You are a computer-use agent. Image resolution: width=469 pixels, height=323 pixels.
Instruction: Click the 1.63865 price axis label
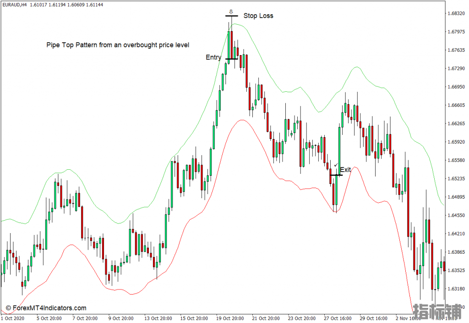tap(456, 252)
